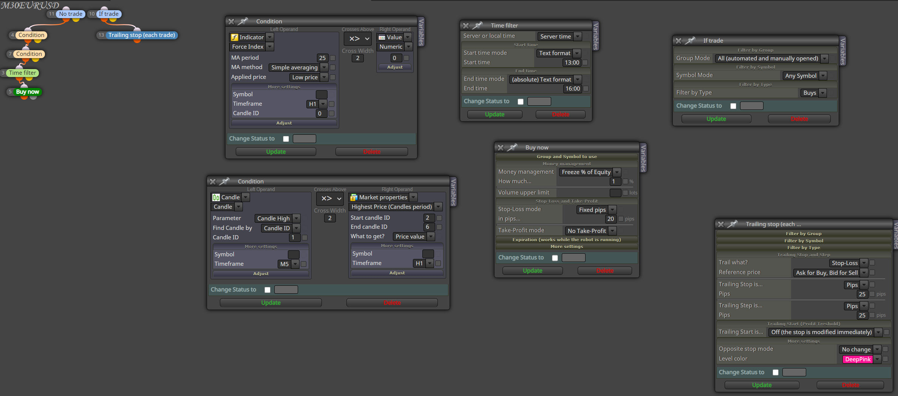Click Indicator icon in left operand
Screen dimensions: 898x396
click(x=235, y=37)
